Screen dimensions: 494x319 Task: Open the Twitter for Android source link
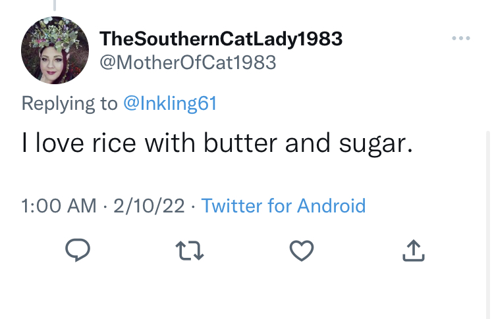click(283, 206)
